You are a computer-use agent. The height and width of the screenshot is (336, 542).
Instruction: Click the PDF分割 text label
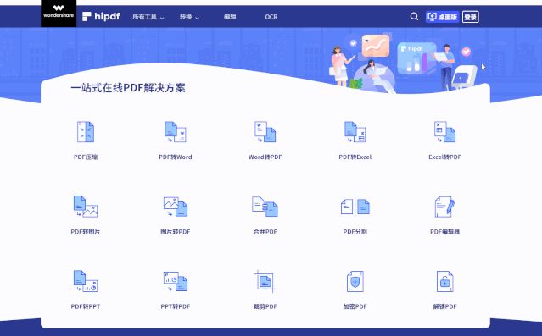tap(355, 232)
